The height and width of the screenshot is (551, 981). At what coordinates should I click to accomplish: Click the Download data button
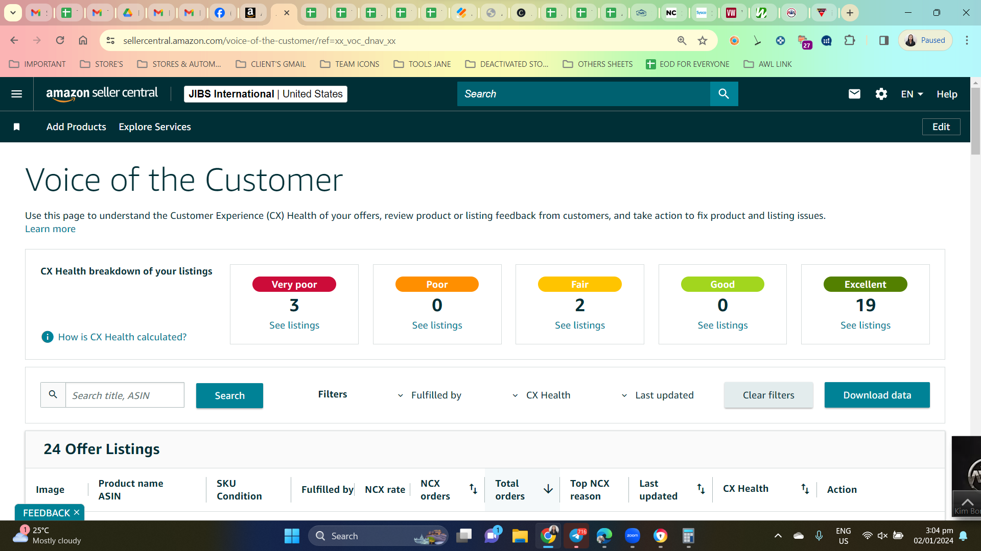877,395
